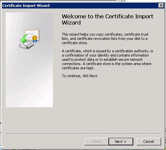The image size is (166, 150).
Task: Close the wizard with the X button
Action: (161, 5)
